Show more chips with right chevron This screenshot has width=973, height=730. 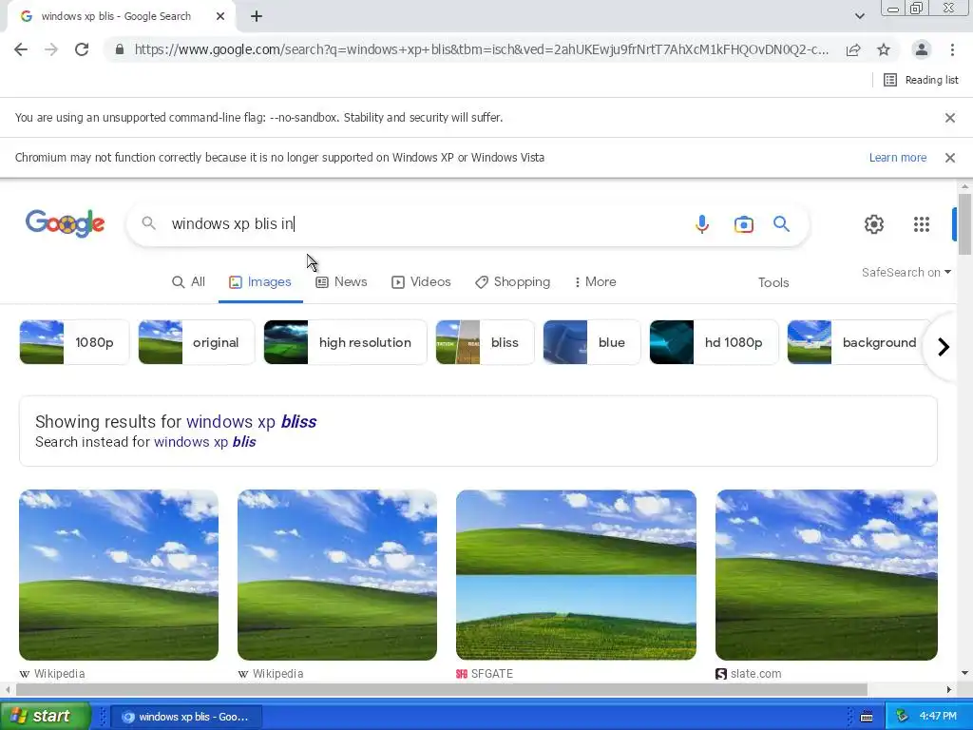pyautogui.click(x=944, y=346)
